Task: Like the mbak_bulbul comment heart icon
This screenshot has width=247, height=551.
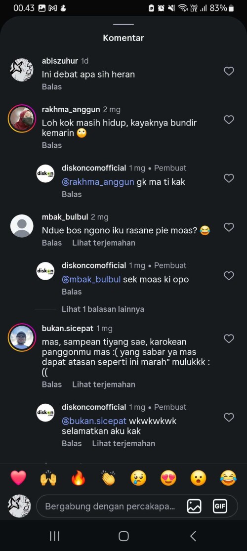Action: tap(229, 227)
